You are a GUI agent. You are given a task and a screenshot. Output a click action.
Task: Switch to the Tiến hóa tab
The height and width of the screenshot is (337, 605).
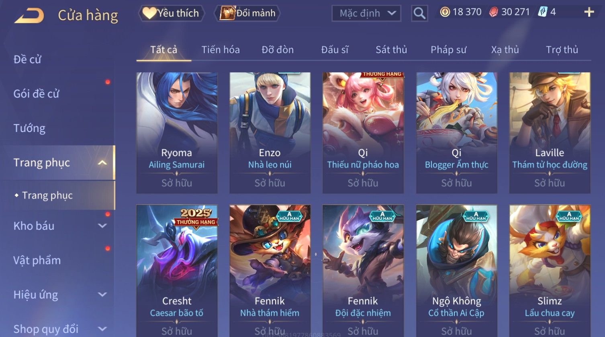[x=221, y=50]
